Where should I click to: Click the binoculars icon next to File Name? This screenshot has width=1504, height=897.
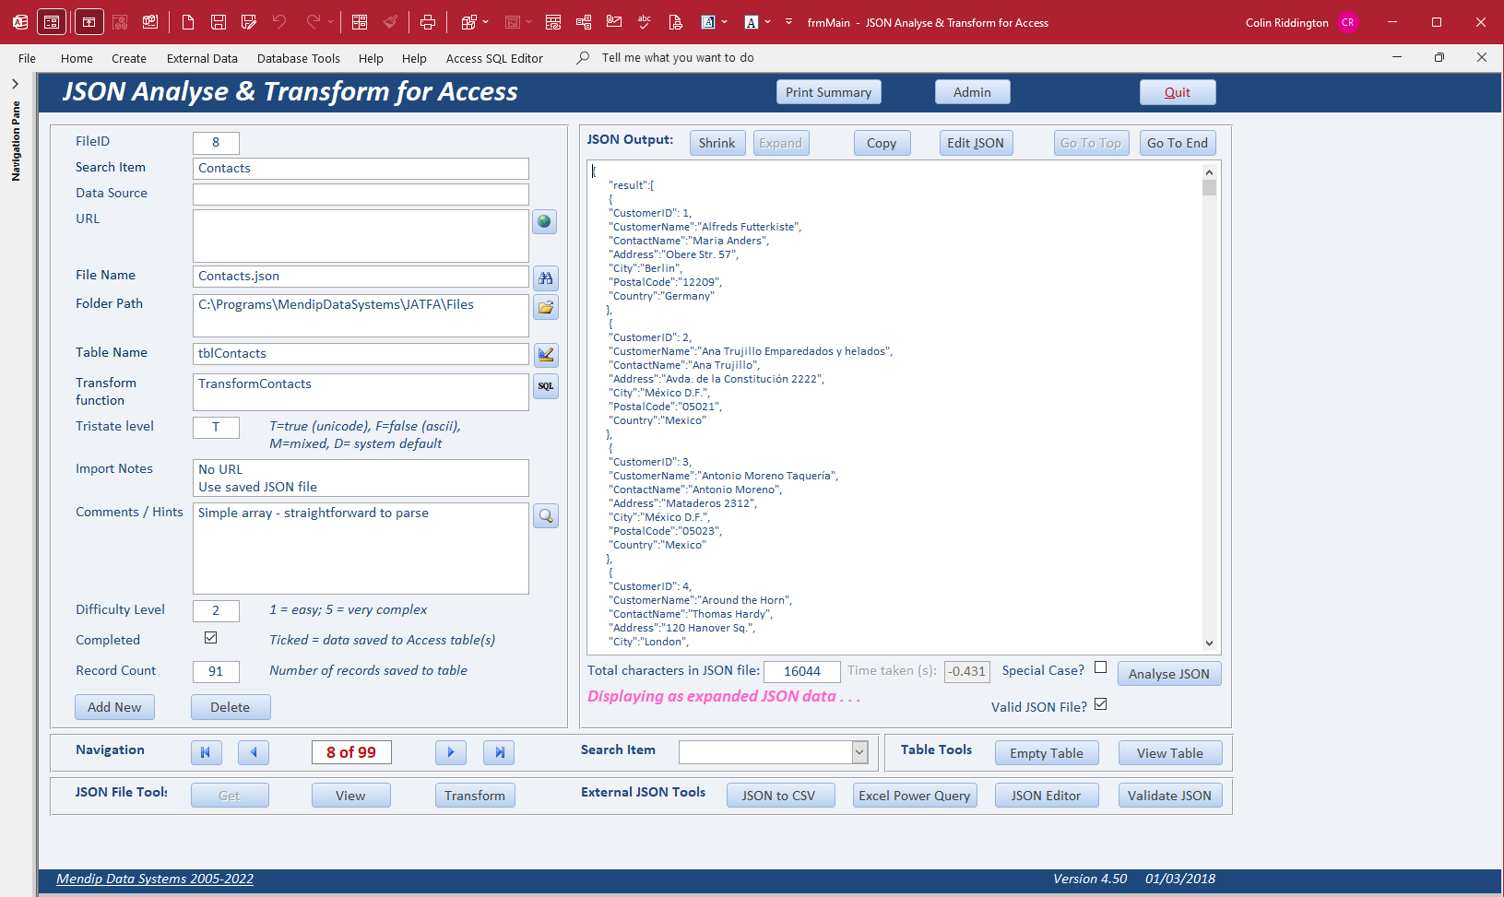pyautogui.click(x=546, y=278)
